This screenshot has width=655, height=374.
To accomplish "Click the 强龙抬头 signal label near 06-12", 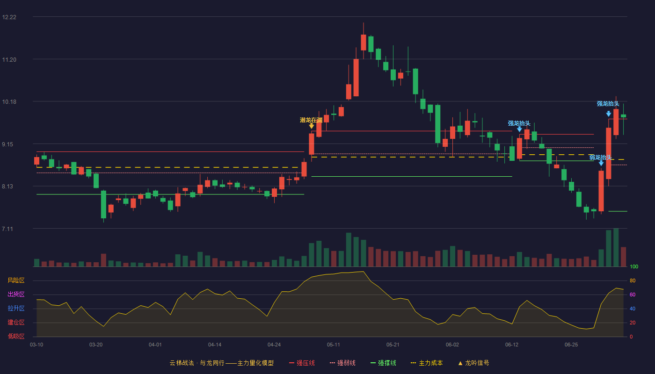I will coord(519,123).
